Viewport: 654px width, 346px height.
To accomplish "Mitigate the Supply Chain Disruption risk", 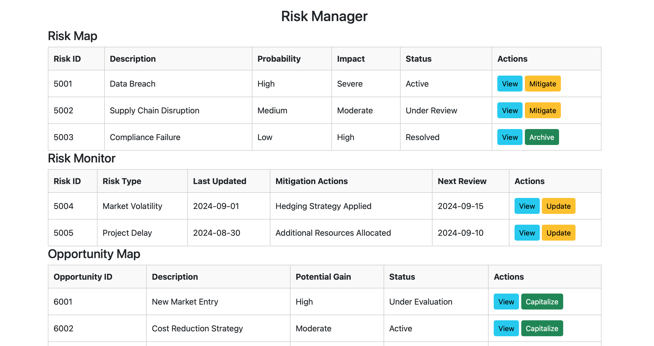I will (x=542, y=111).
